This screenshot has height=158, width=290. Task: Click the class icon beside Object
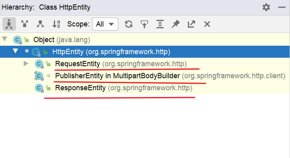18,40
